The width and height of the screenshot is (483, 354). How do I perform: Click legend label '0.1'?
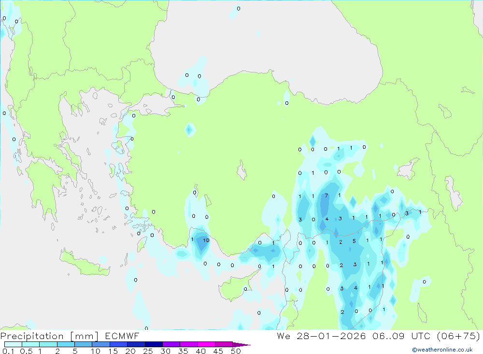pos(8,351)
